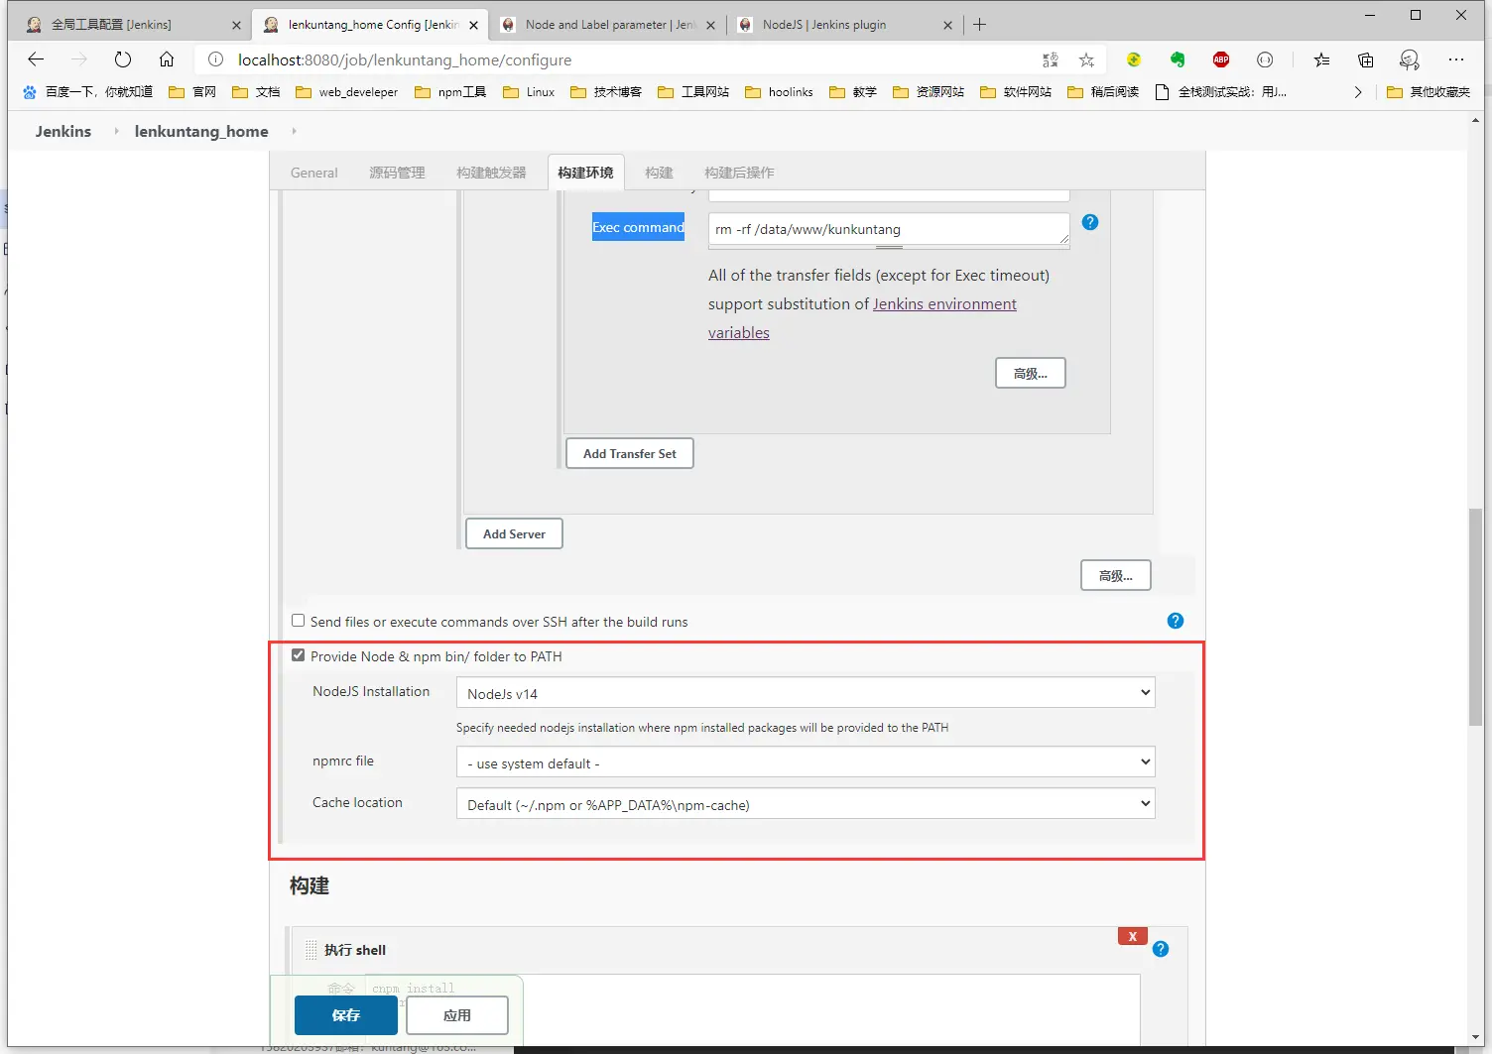Click Add Transfer Set button
This screenshot has width=1492, height=1054.
[630, 453]
